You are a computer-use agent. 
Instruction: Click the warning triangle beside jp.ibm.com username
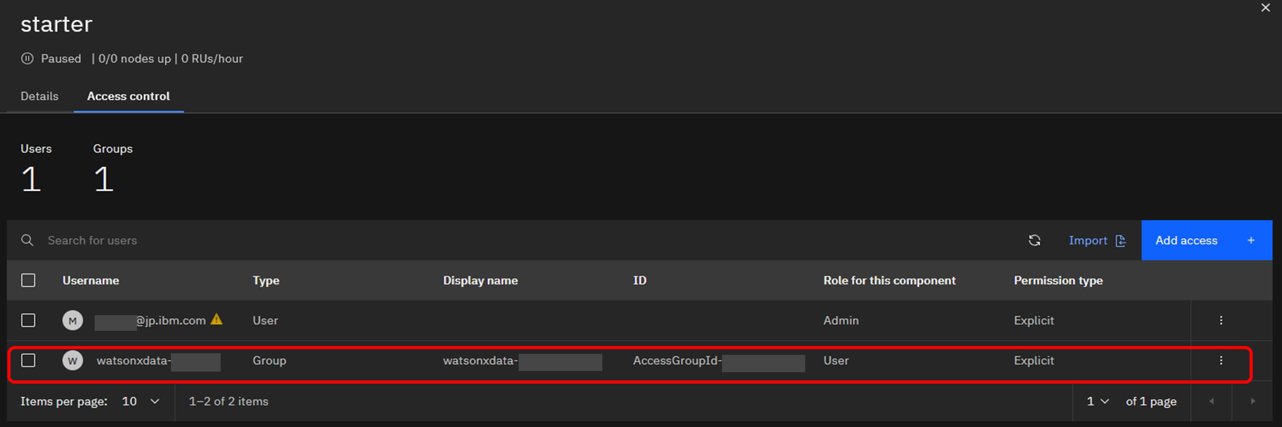(x=216, y=319)
